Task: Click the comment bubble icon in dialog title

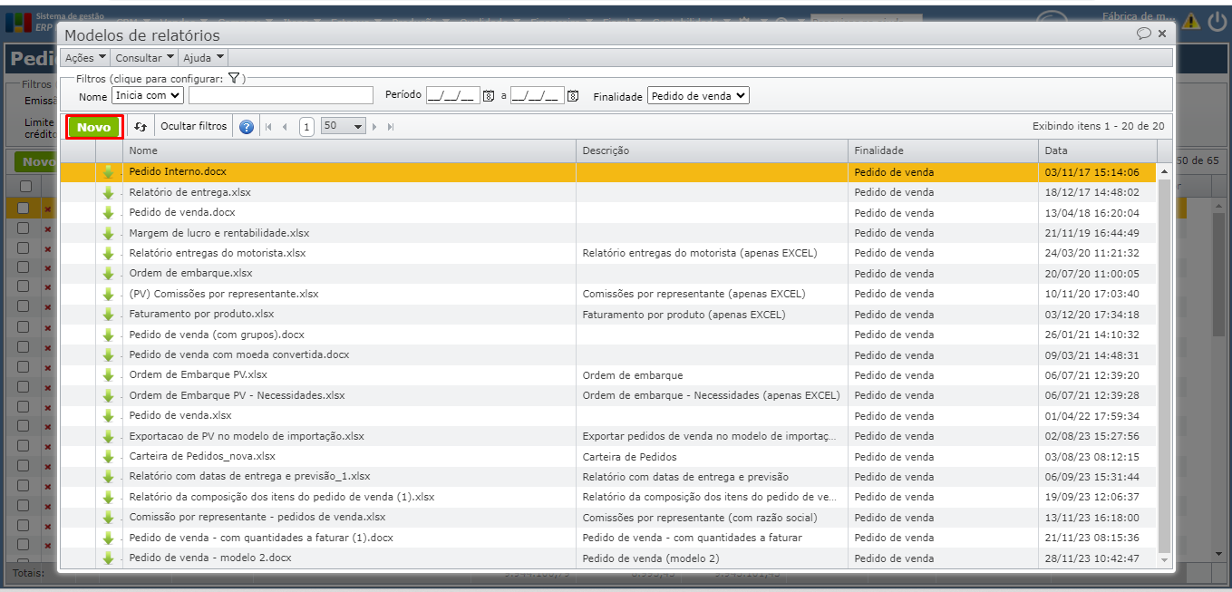Action: (1144, 34)
